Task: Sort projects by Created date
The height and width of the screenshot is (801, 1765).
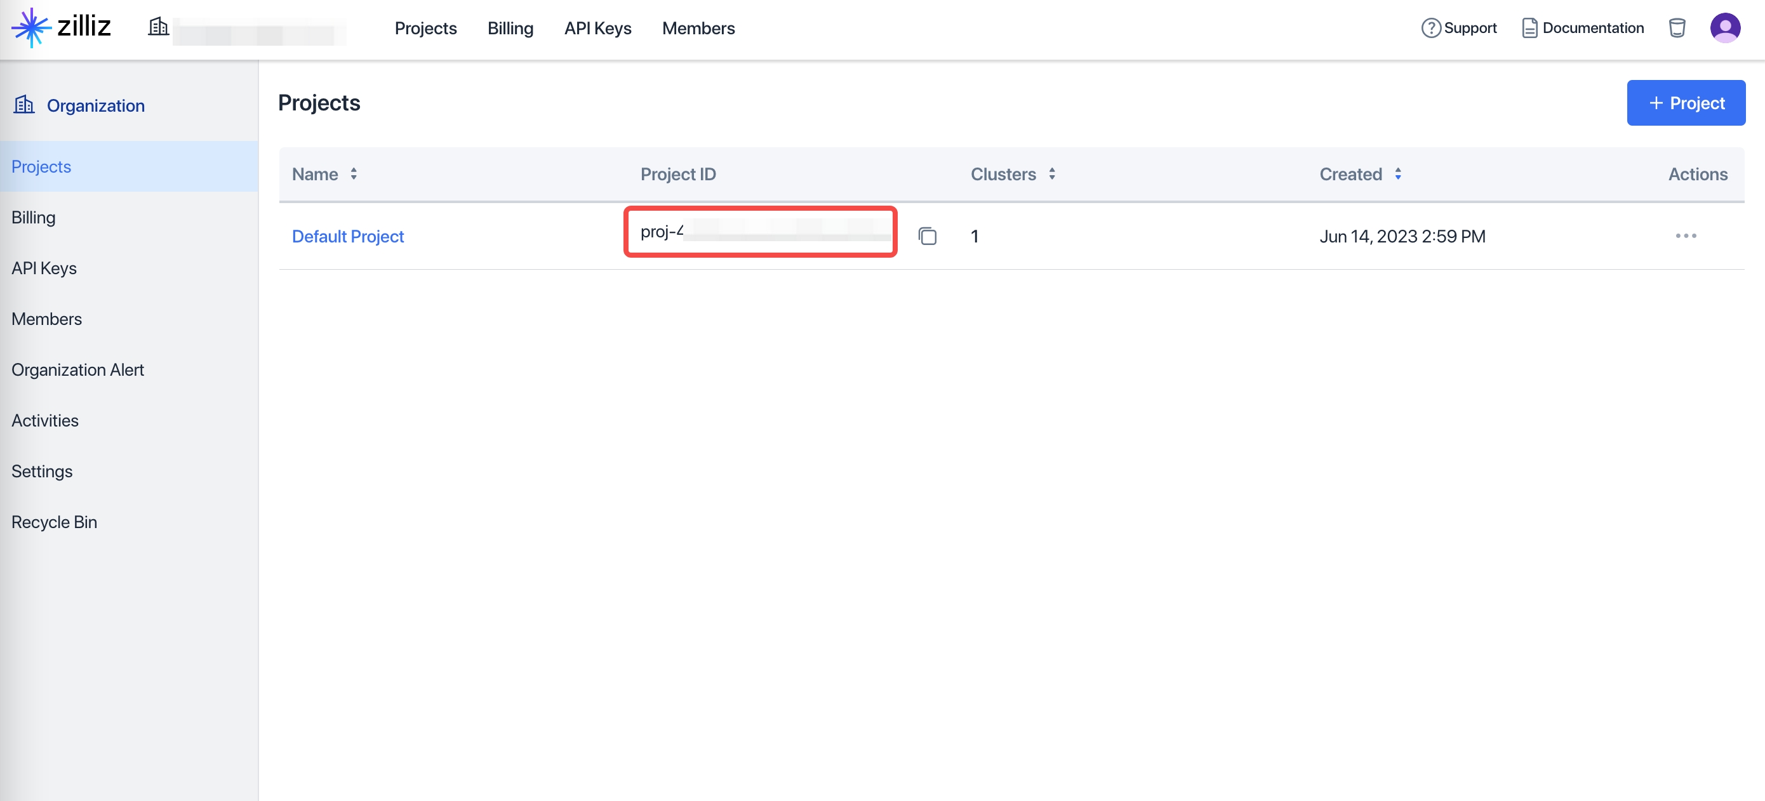Action: click(x=1398, y=174)
